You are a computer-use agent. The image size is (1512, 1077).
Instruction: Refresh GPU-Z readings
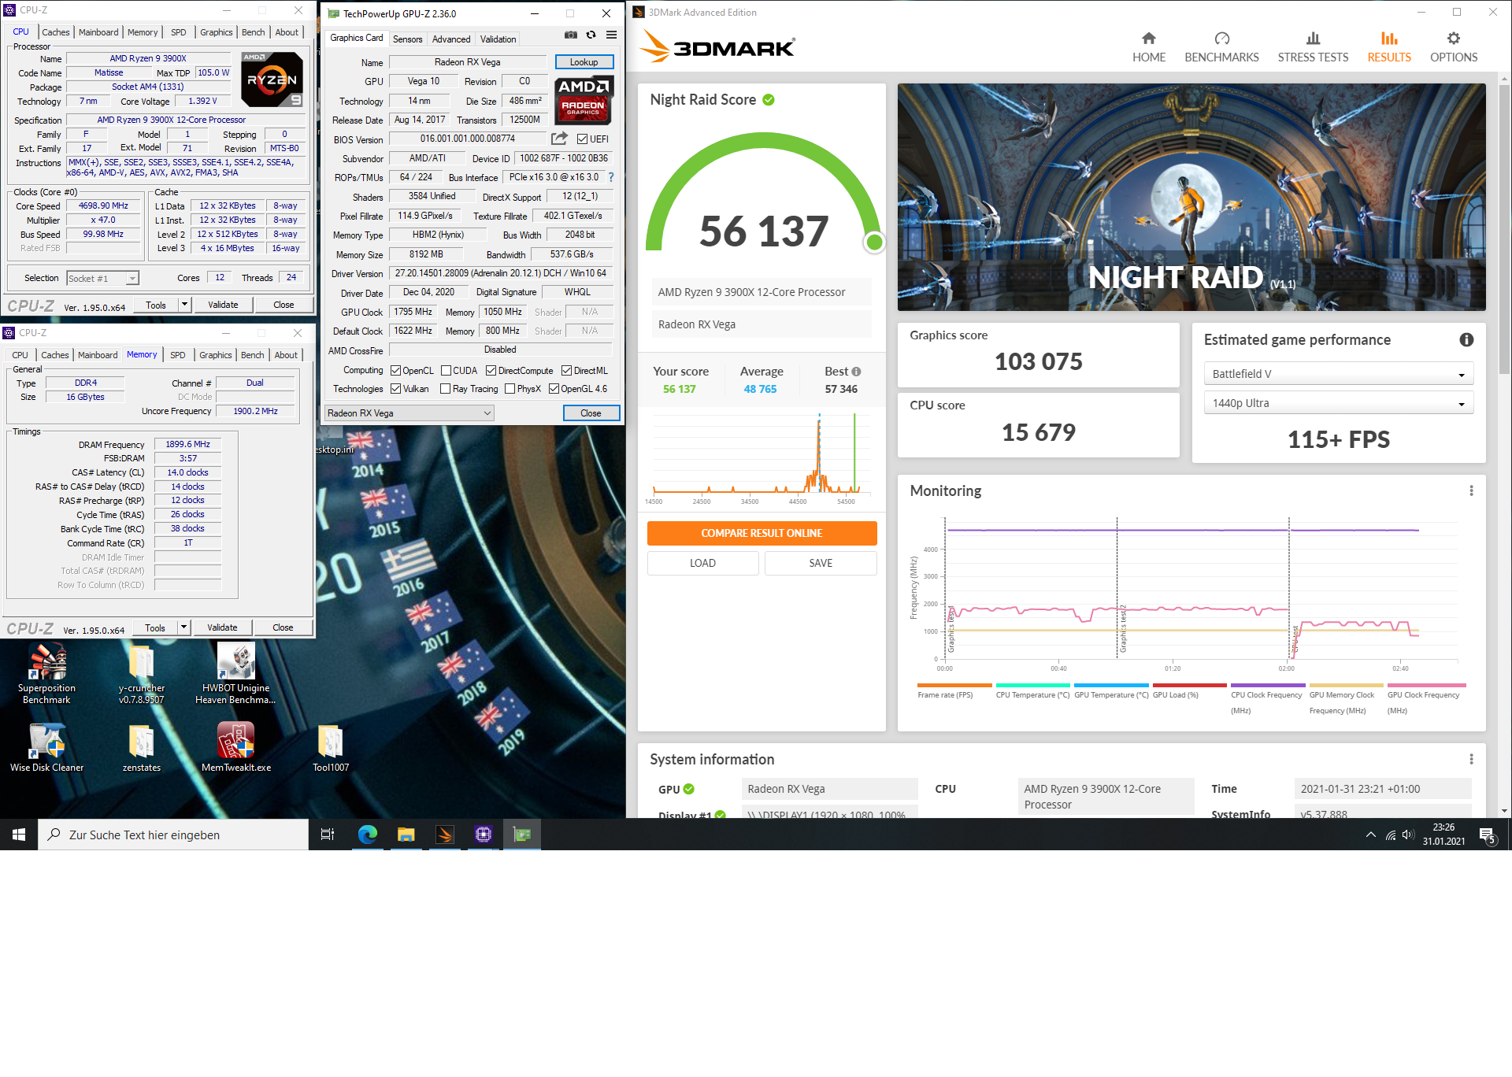pyautogui.click(x=591, y=35)
